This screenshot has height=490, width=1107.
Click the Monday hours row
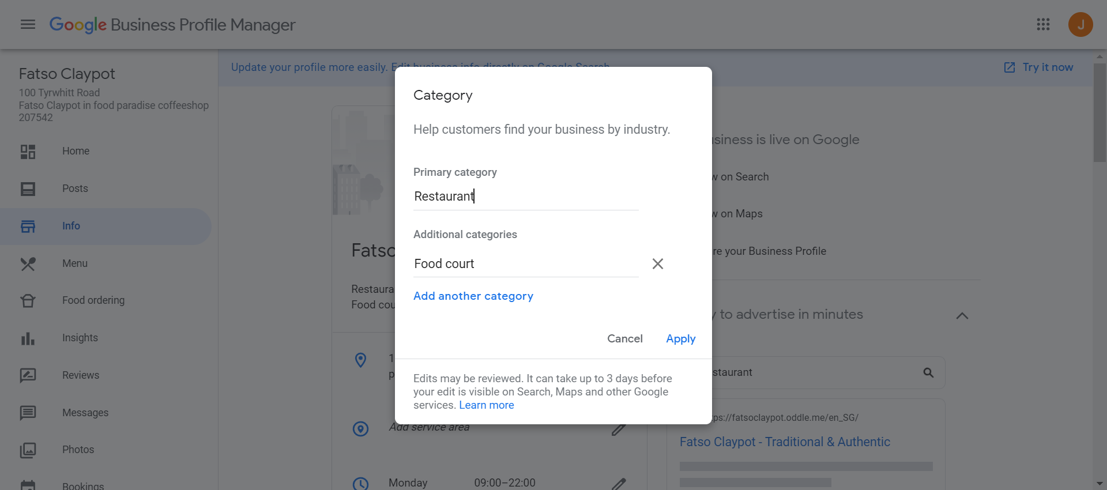(462, 483)
